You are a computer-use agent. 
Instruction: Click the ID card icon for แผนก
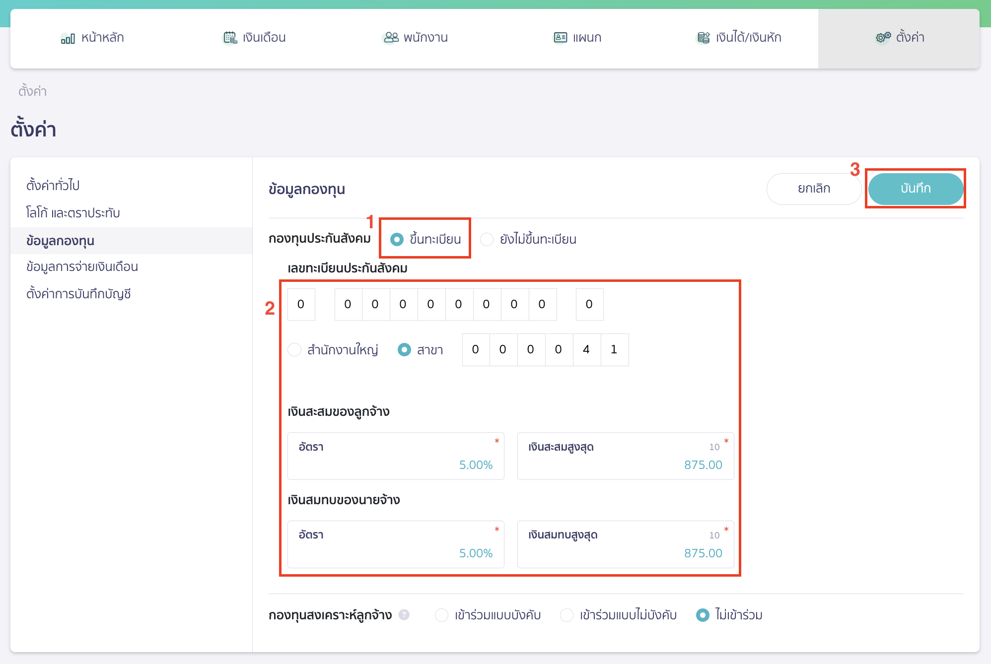click(x=560, y=38)
